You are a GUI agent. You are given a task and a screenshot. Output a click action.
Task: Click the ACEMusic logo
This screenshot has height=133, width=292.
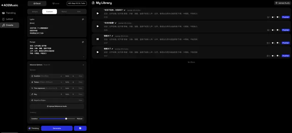click(x=10, y=5)
